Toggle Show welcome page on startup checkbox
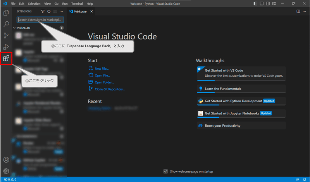 [x=165, y=171]
